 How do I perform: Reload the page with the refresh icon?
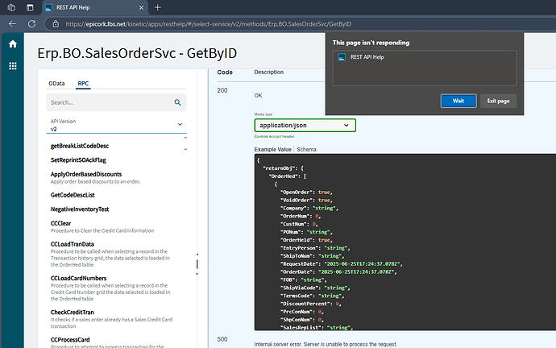(x=32, y=23)
